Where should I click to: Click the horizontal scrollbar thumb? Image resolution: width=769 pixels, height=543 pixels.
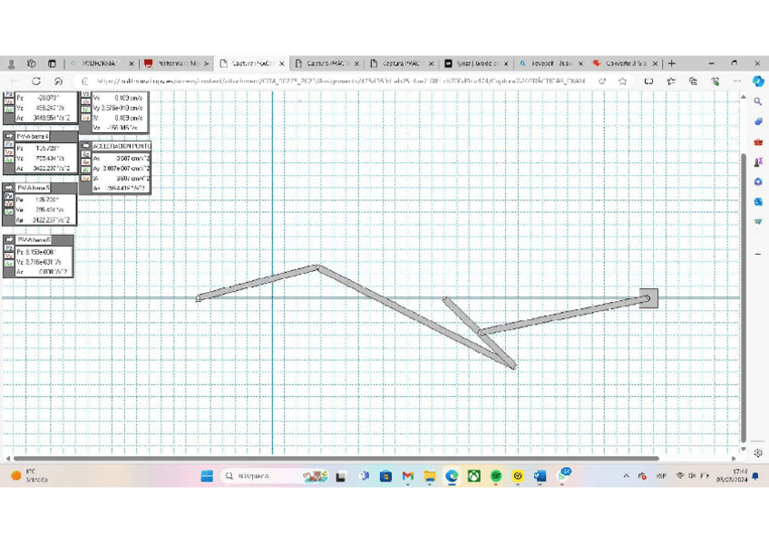[336, 459]
